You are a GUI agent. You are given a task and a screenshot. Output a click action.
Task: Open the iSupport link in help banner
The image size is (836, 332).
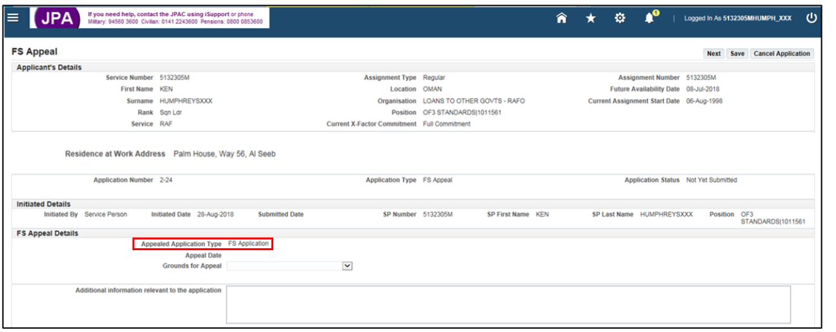tap(216, 14)
